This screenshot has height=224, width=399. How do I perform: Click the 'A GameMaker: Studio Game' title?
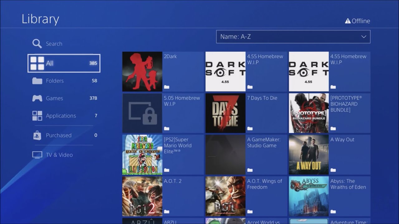264,142
